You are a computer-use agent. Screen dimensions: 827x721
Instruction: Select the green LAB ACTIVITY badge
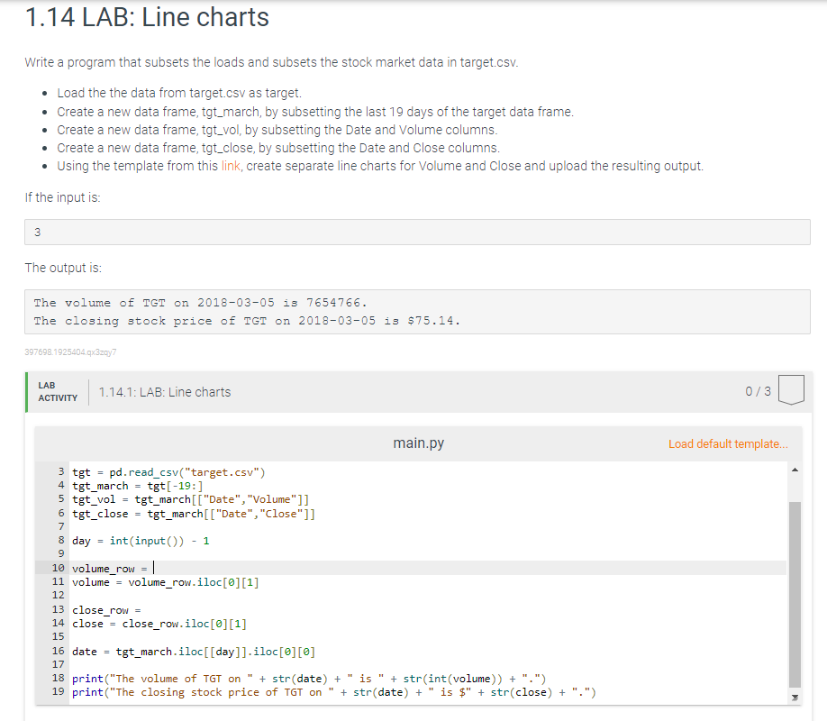(58, 391)
